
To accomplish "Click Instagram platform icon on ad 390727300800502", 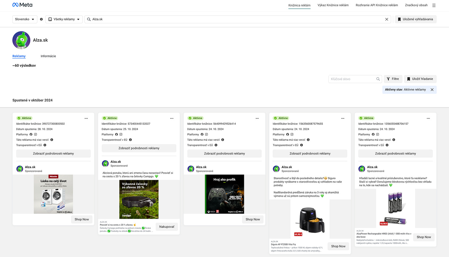I will click(x=35, y=135).
